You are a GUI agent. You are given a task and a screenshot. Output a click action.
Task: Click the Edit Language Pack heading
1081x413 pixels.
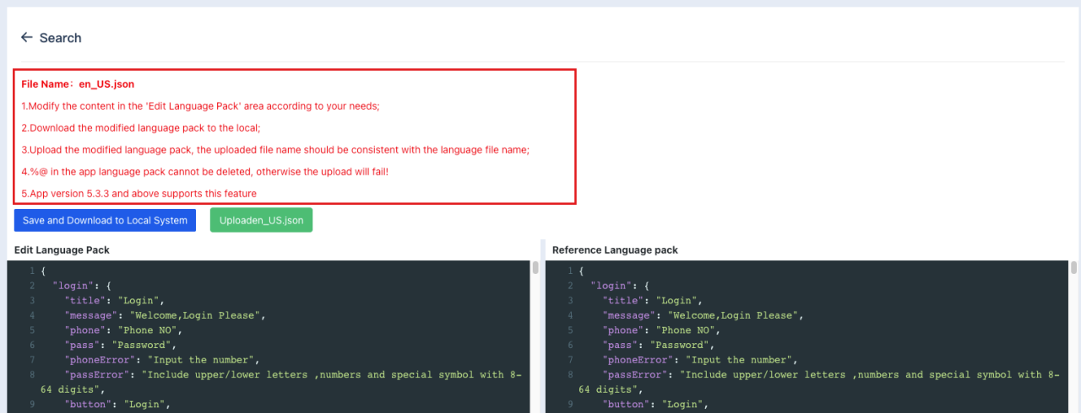tap(62, 250)
